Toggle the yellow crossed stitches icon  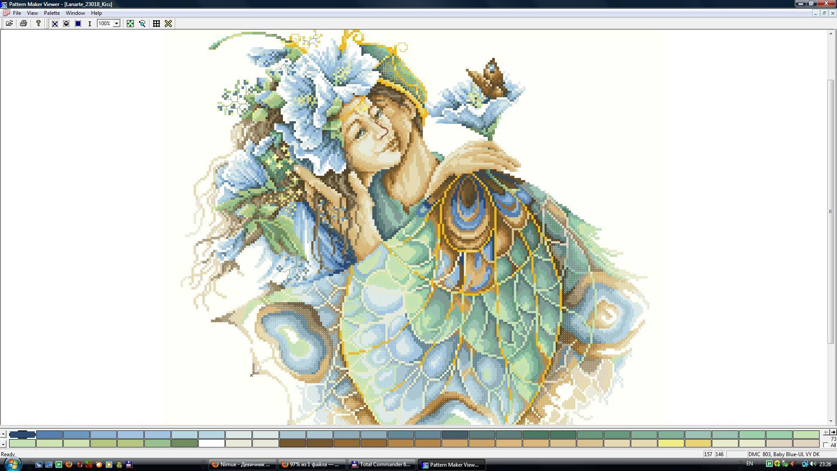click(x=168, y=24)
